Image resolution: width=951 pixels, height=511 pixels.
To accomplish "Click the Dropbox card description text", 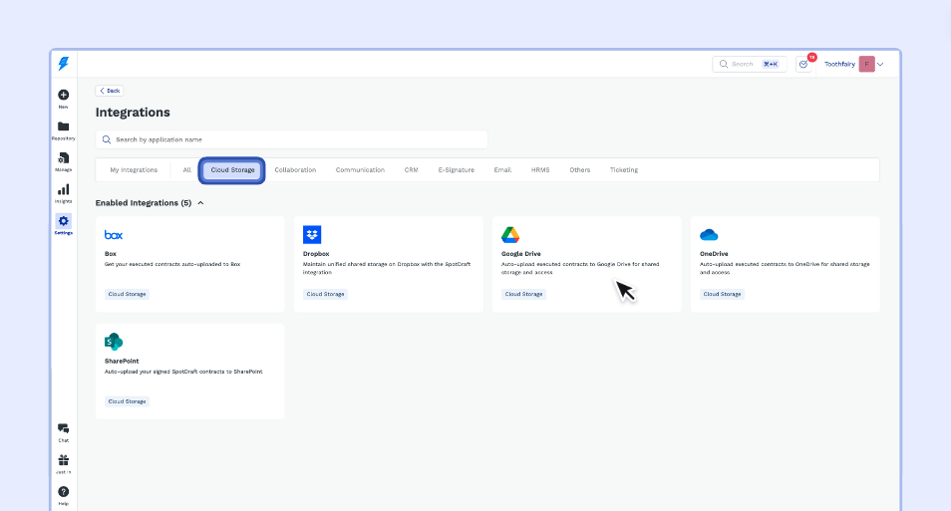I will click(387, 268).
